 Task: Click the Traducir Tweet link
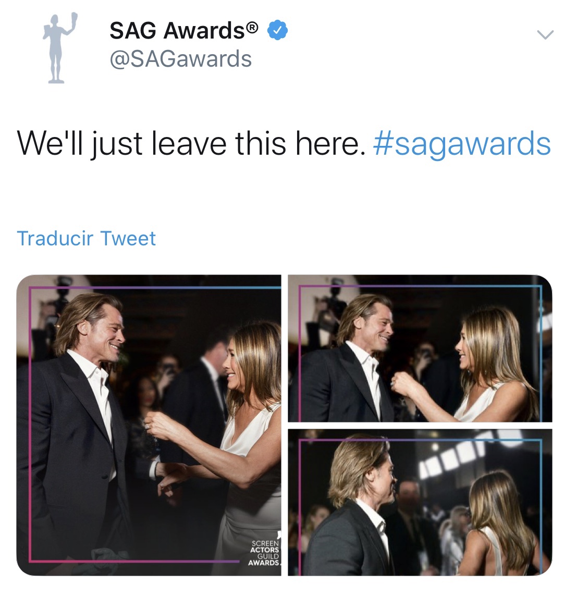tap(86, 239)
